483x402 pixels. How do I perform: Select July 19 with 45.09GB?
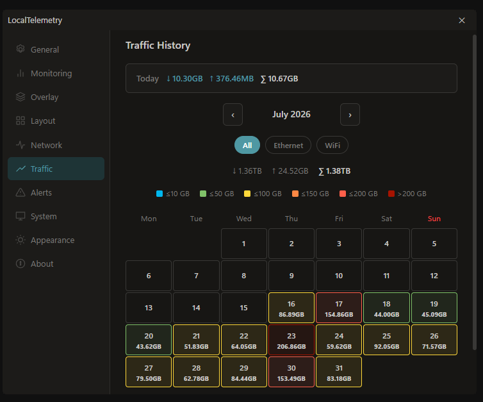(434, 308)
